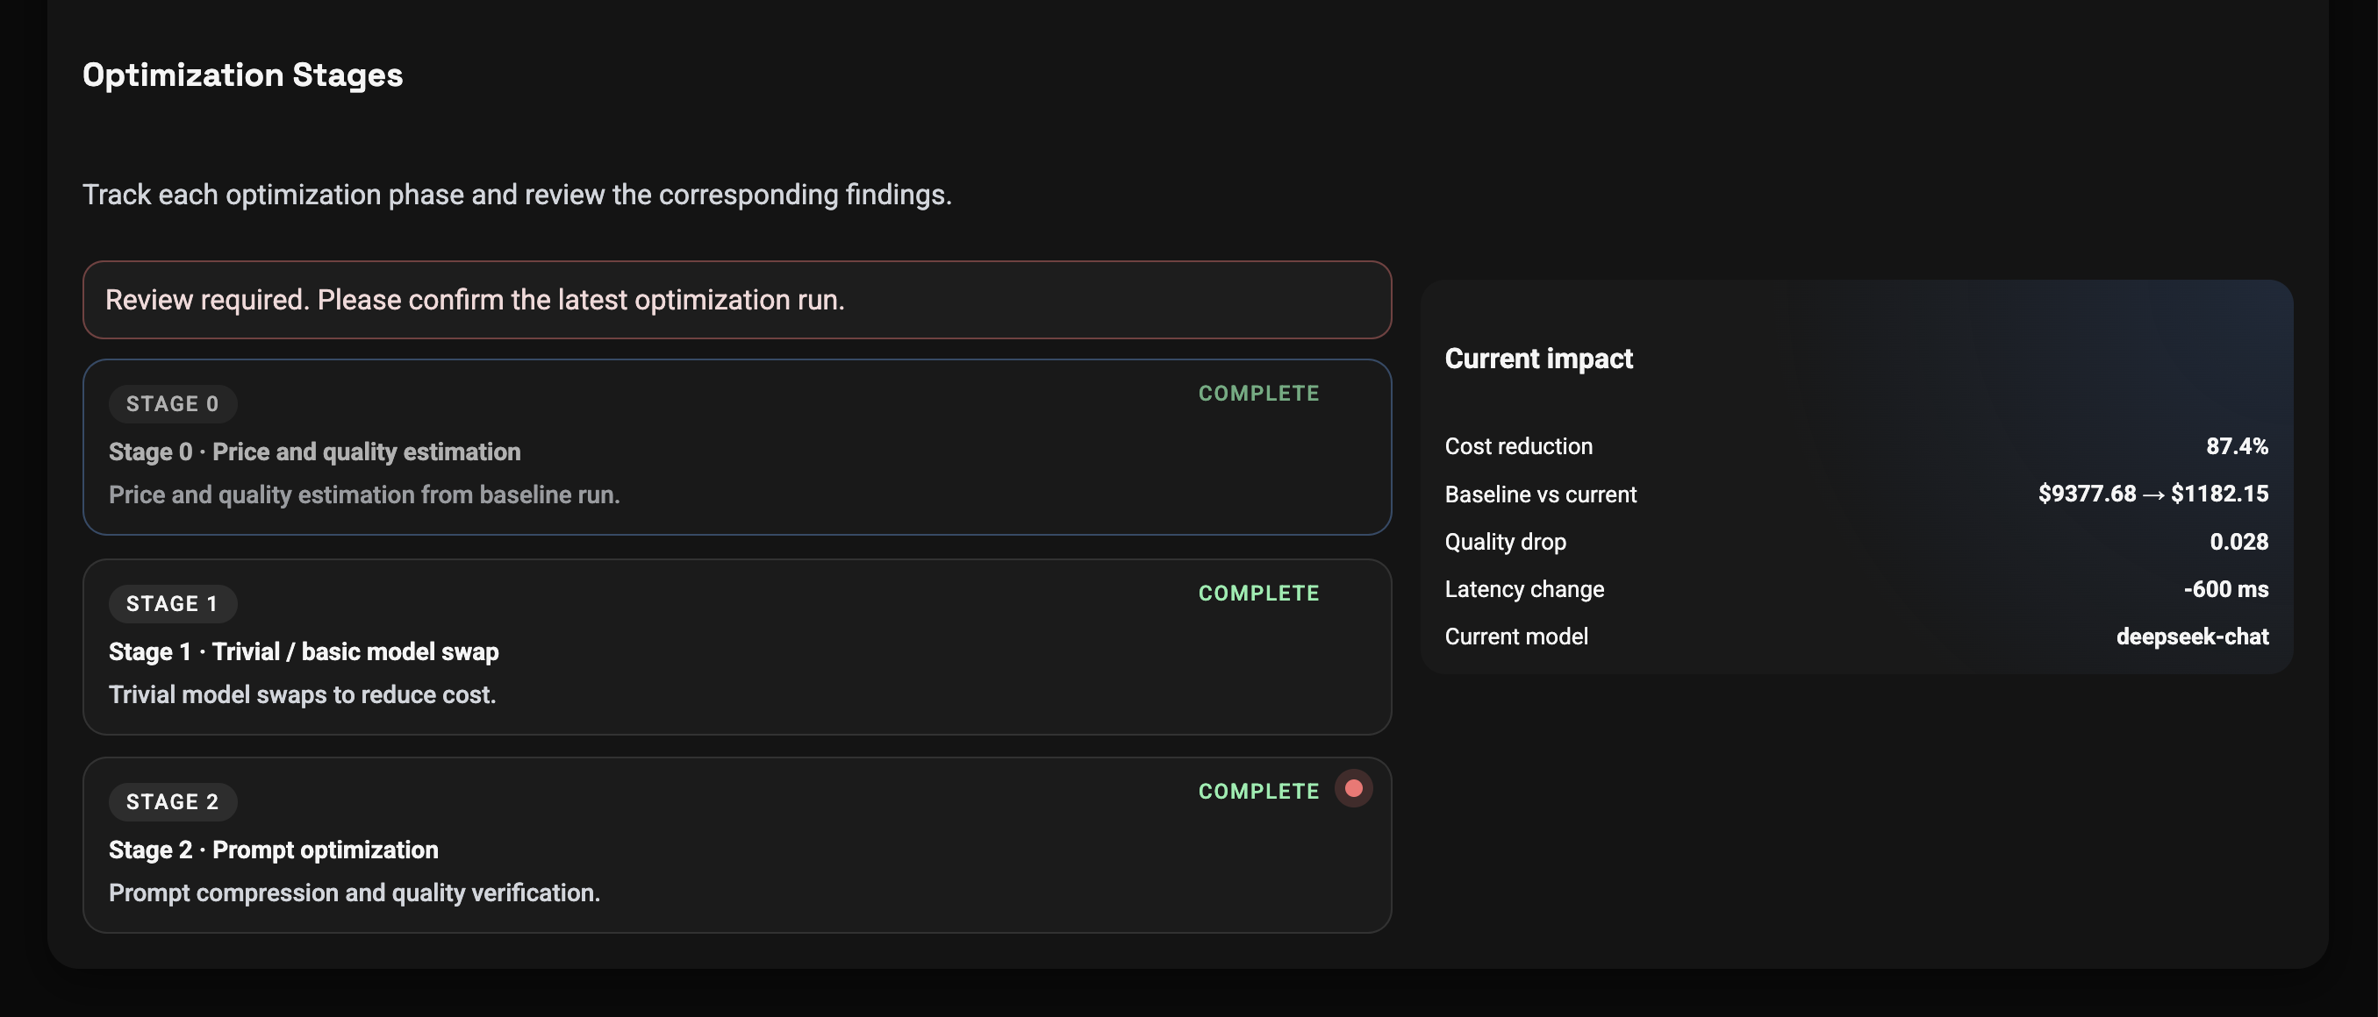Click the COMPLETE status badge on Stage 1

[1258, 593]
